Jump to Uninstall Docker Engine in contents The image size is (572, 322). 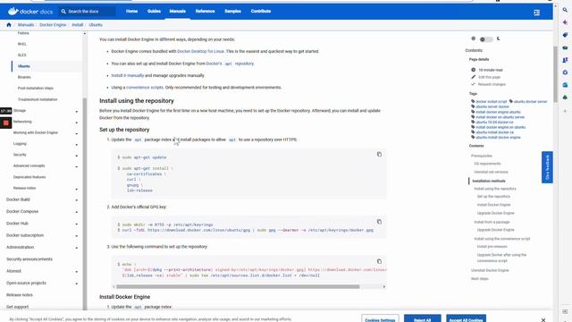tap(490, 270)
